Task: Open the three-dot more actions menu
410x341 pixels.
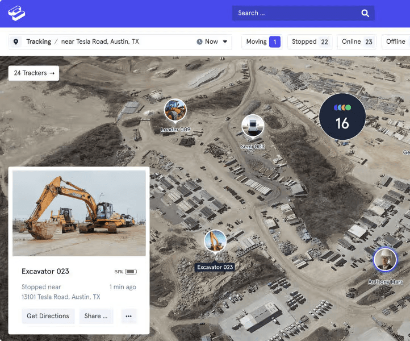Action: point(129,316)
